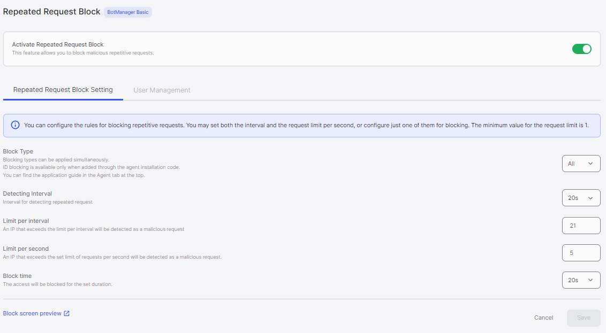Select the Repeated Request Block Setting tab

coord(63,90)
